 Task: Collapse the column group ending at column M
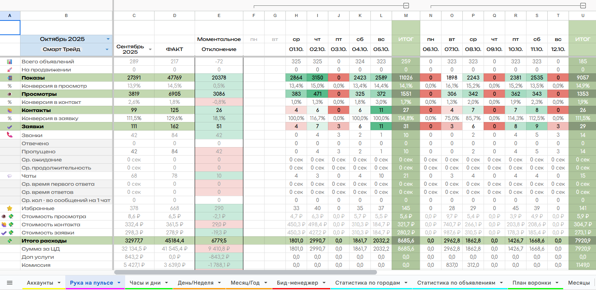click(406, 6)
